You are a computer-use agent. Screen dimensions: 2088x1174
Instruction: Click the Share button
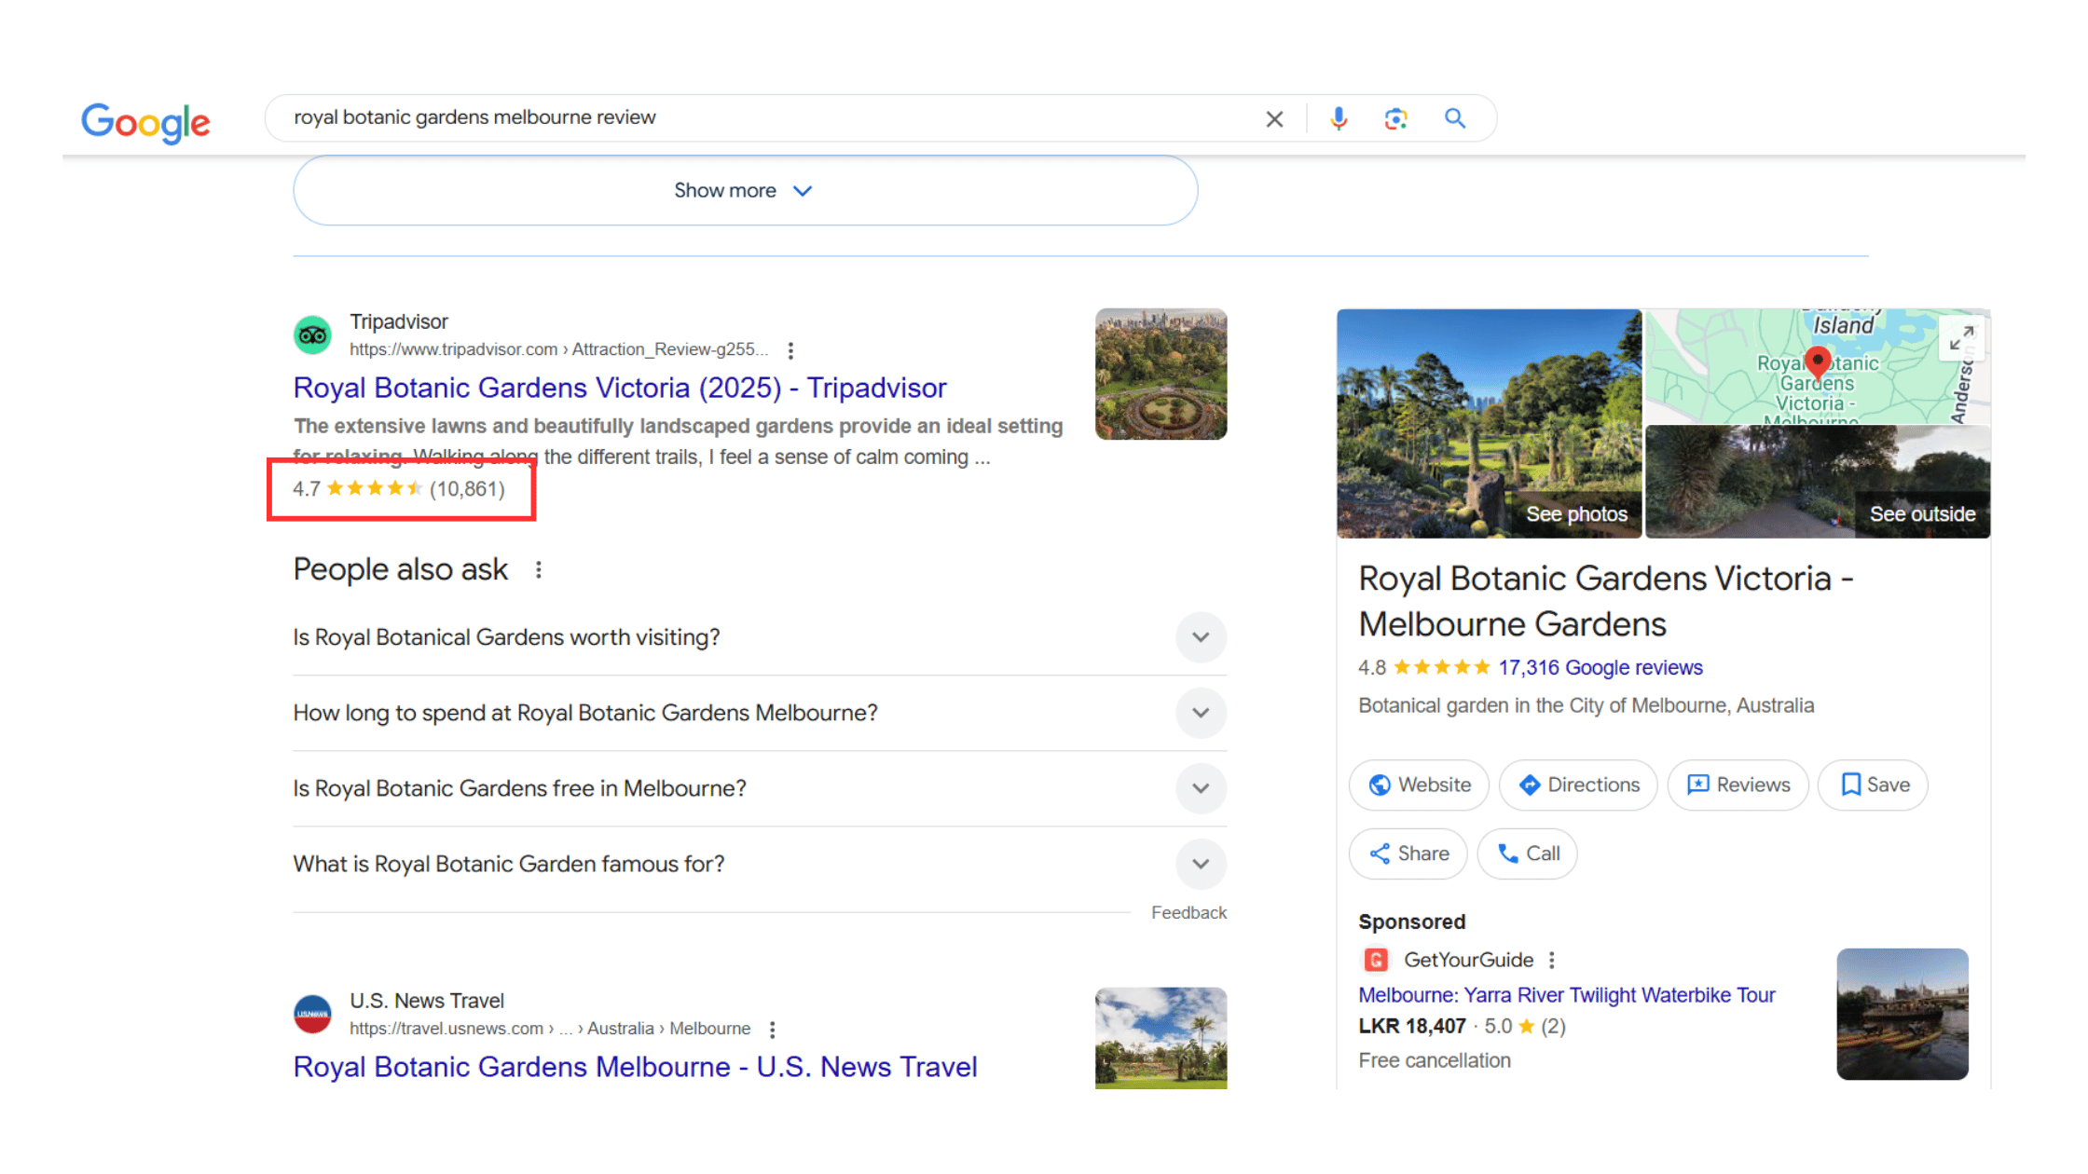point(1408,854)
